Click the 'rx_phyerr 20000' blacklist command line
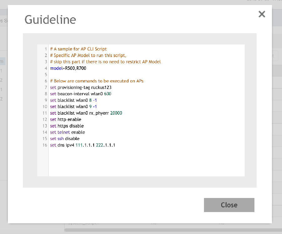The image size is (282, 234). click(86, 113)
